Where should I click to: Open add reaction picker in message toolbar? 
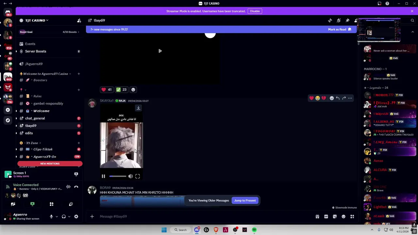(x=331, y=98)
